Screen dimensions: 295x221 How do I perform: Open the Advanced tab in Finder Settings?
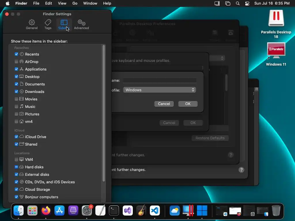coord(81,24)
